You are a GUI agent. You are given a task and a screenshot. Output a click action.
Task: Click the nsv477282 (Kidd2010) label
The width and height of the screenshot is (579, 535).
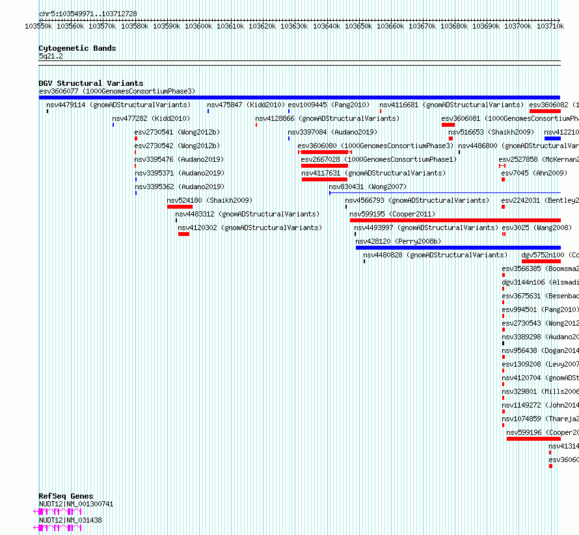tap(151, 118)
